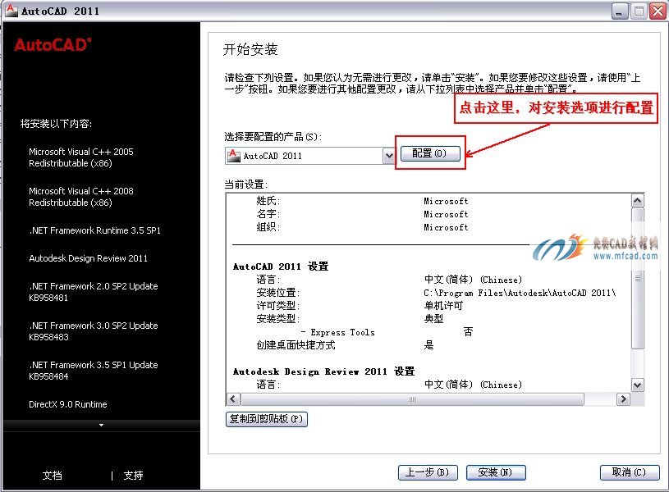Cancel setup with 取消(C) button
669x492 pixels.
[630, 472]
